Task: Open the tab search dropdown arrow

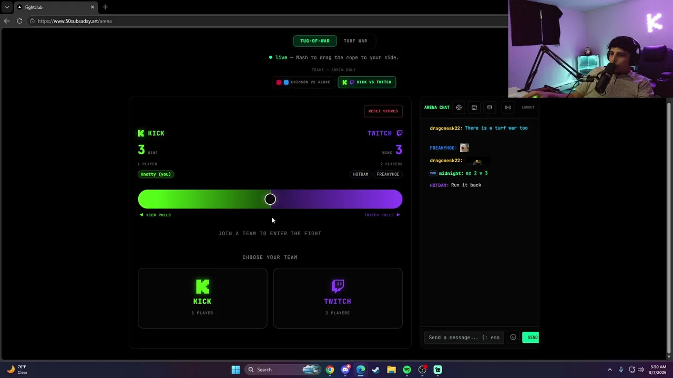Action: tap(7, 7)
